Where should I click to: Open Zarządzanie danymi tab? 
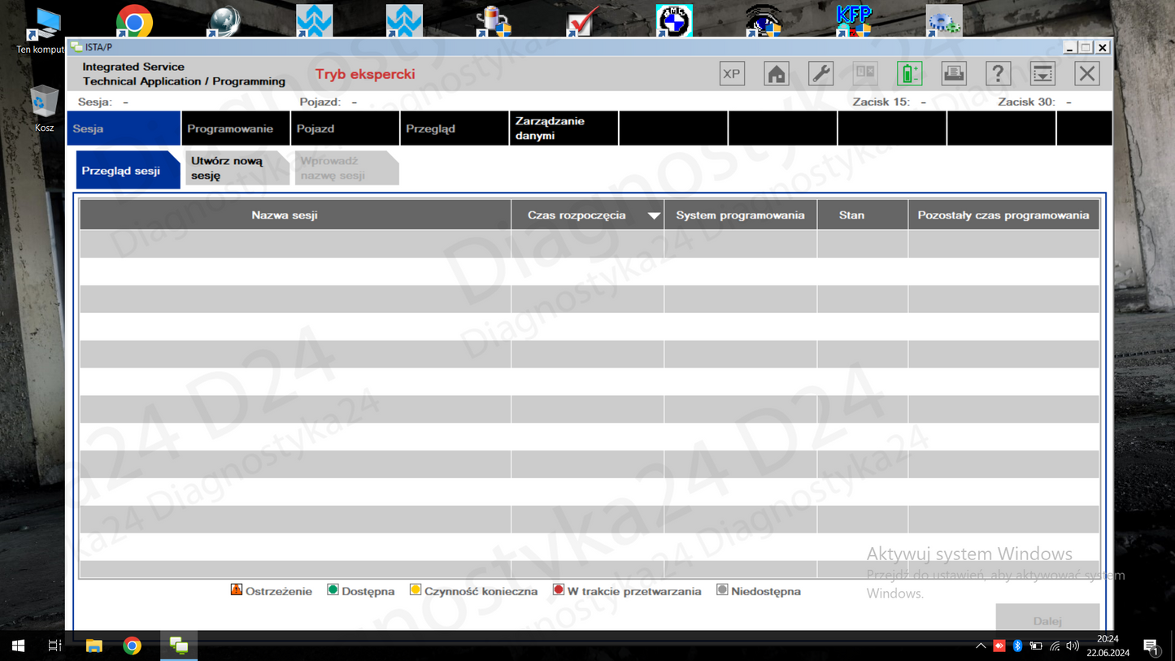pos(550,128)
